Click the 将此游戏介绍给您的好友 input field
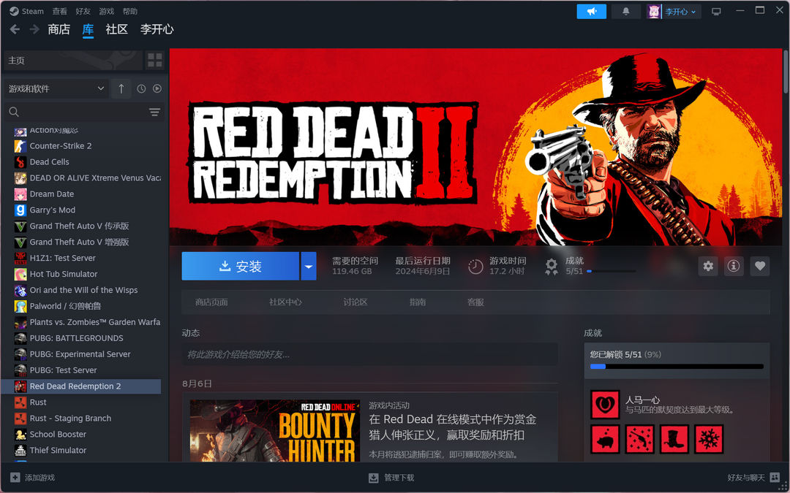 click(370, 355)
